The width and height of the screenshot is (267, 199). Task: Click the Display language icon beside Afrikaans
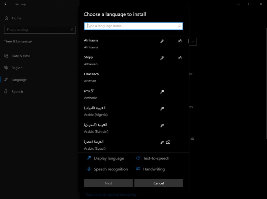(162, 41)
